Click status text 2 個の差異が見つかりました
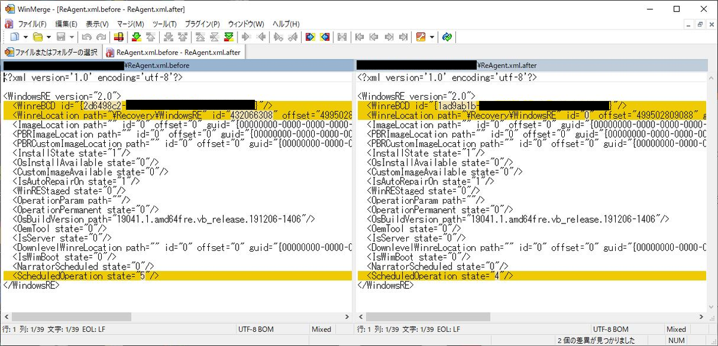The height and width of the screenshot is (346, 718). [x=595, y=341]
